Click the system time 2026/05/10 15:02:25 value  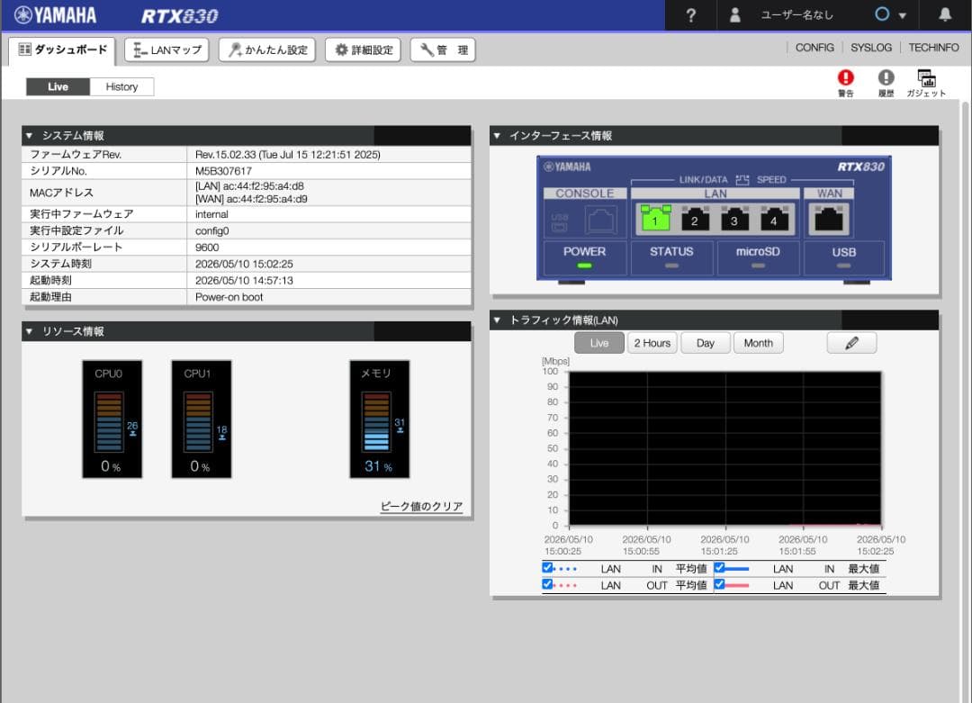tap(244, 264)
